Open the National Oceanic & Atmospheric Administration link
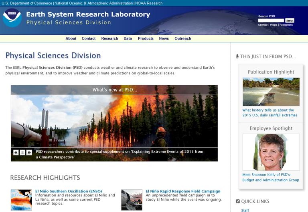Screen dimensions: 308x212 93,3
